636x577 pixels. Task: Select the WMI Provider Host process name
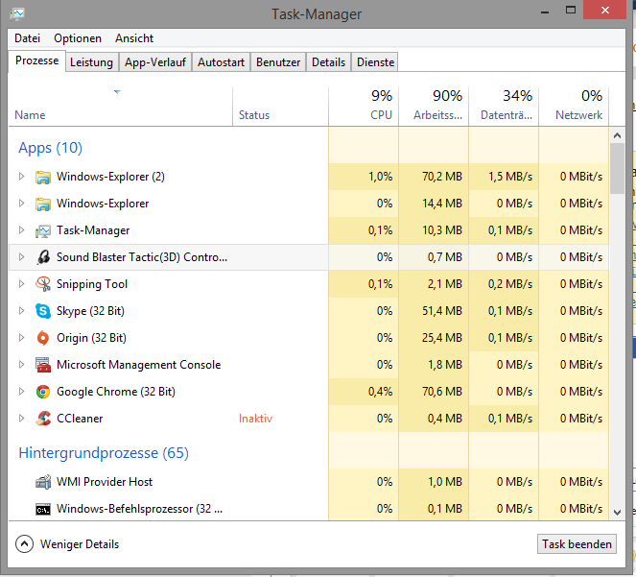point(105,482)
